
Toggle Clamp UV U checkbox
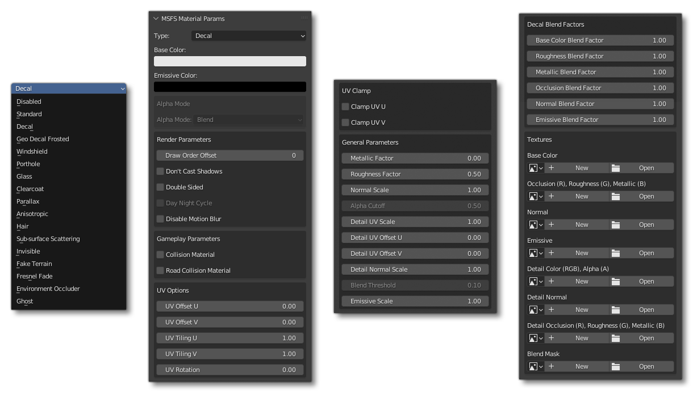tap(345, 107)
